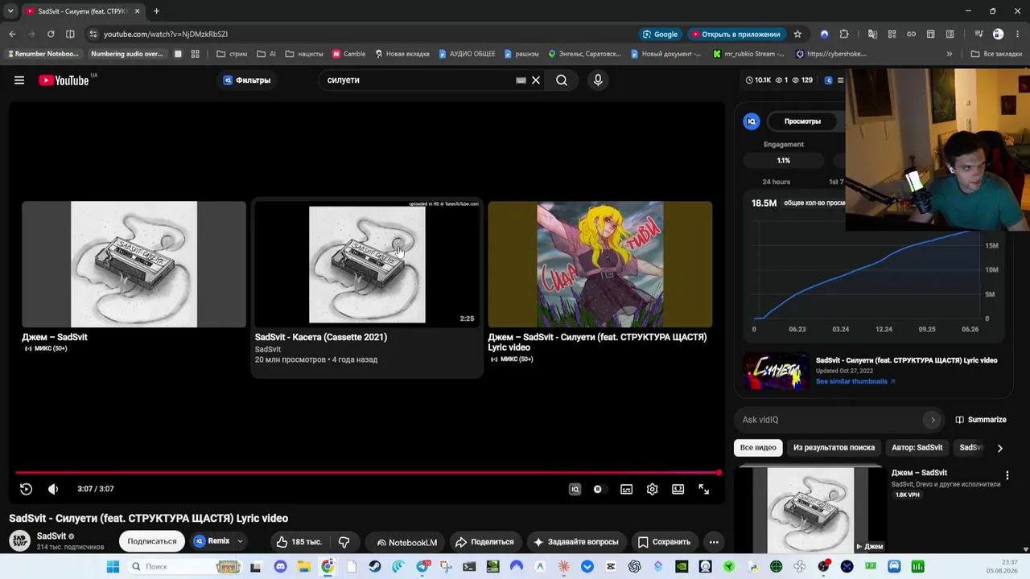Open the vidIQ Фильтры filter button
This screenshot has width=1030, height=579.
pos(247,80)
